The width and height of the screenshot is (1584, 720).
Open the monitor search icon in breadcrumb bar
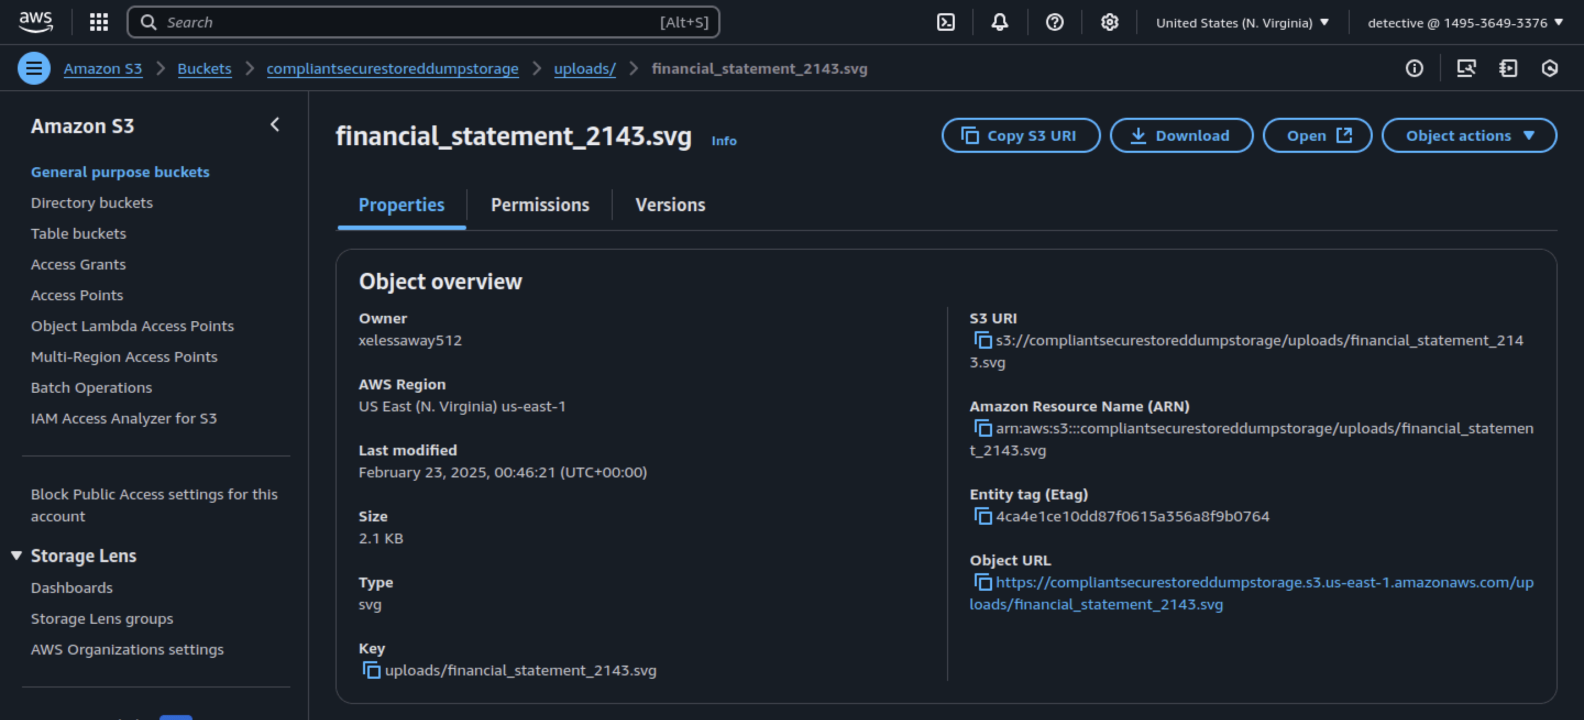coord(1466,68)
